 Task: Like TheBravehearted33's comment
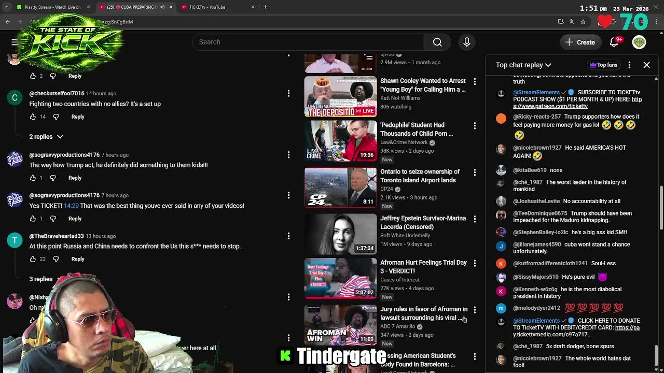tap(33, 259)
